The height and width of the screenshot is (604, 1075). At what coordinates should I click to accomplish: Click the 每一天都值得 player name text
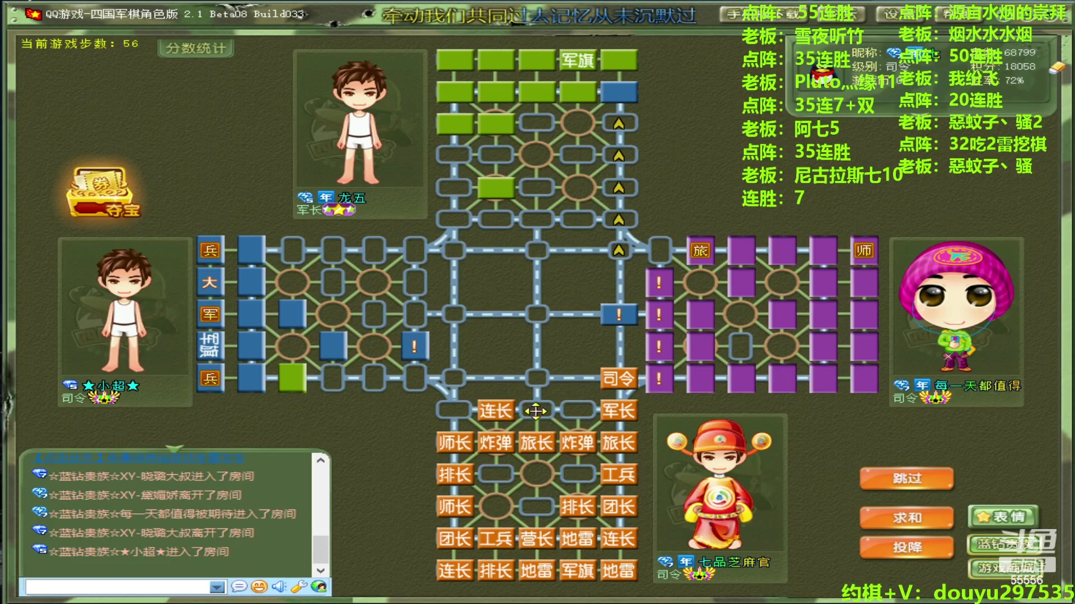pos(978,385)
